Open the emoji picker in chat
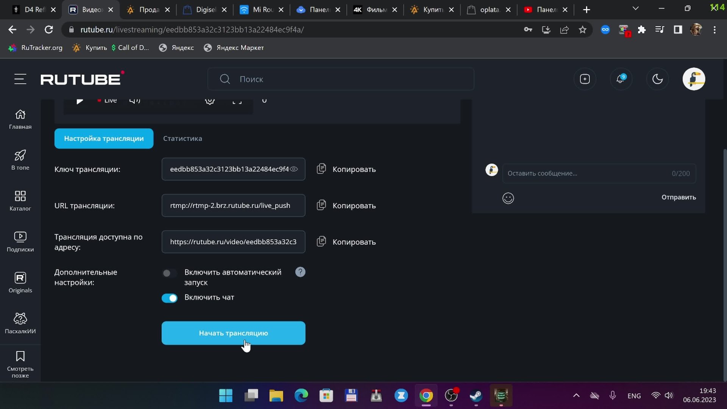Screen dimensions: 727x409 (508, 198)
